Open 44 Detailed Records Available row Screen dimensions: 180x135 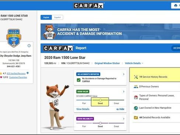156,118
